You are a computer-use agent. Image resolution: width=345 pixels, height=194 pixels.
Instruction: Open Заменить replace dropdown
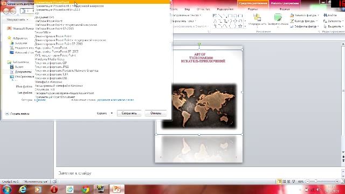pos(333,21)
